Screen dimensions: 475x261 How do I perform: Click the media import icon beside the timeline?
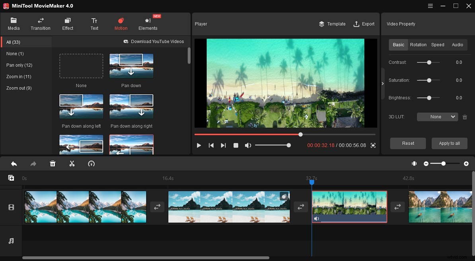(x=10, y=178)
